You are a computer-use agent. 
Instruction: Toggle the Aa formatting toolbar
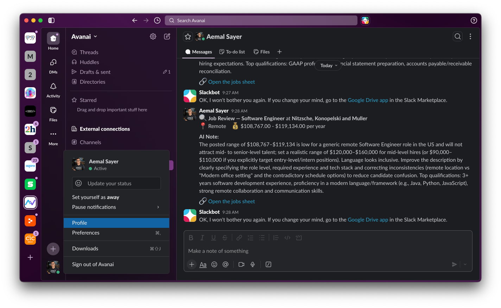[203, 264]
